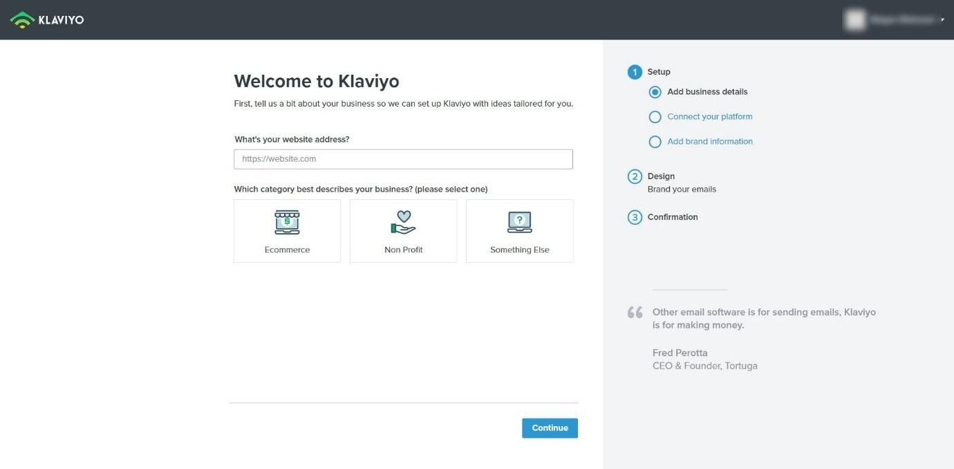The height and width of the screenshot is (469, 954).
Task: Click the Confirmation step heading
Action: pos(673,217)
